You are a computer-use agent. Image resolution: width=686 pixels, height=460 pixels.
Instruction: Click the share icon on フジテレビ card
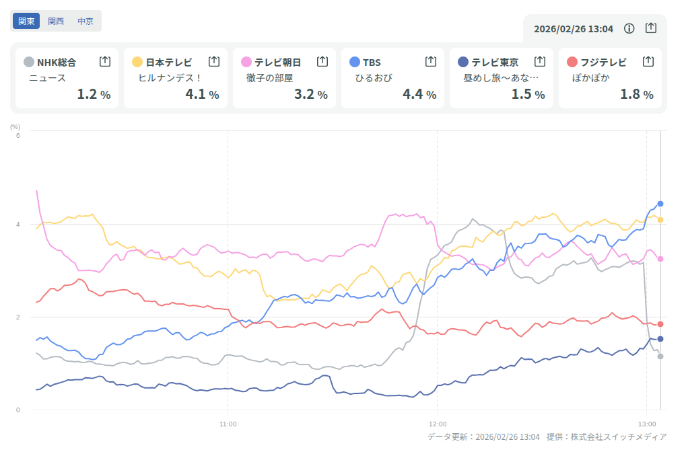point(648,61)
